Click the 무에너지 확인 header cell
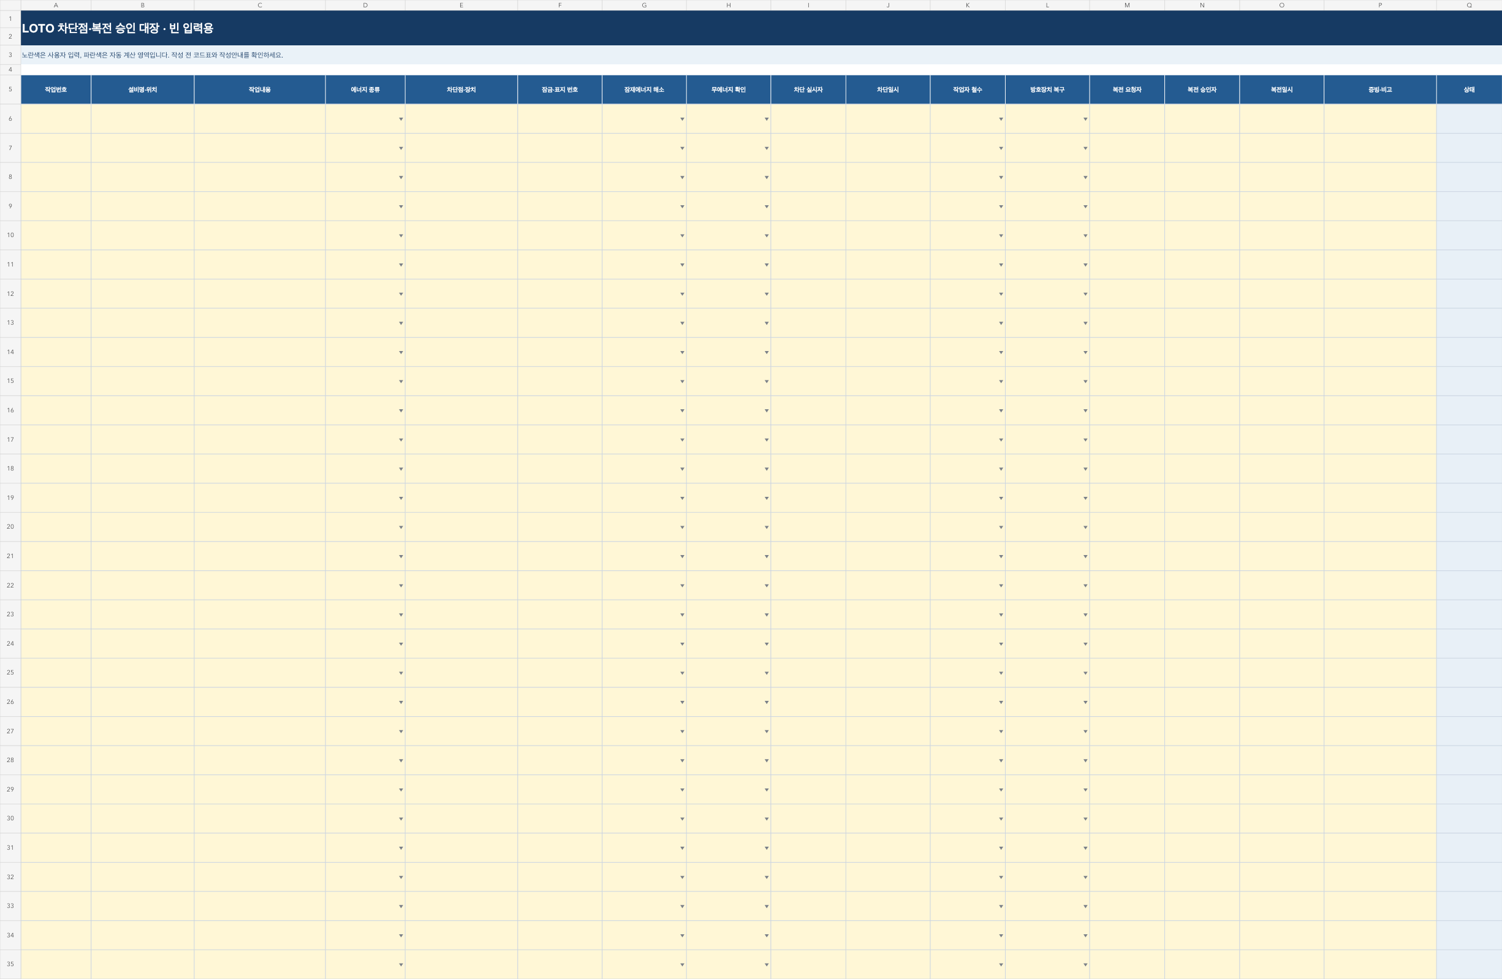1502x979 pixels. pos(728,89)
